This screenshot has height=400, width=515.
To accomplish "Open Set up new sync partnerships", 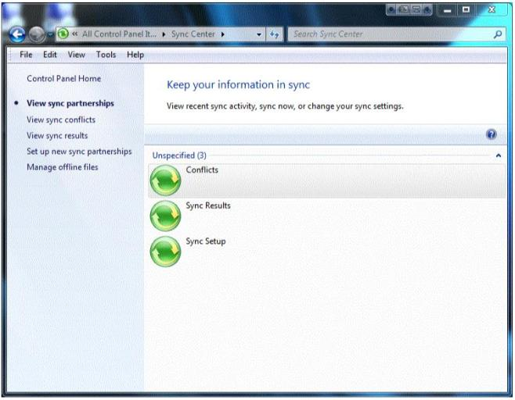I will pyautogui.click(x=79, y=152).
